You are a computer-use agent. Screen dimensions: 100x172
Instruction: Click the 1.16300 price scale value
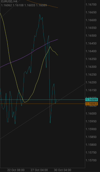(91, 67)
